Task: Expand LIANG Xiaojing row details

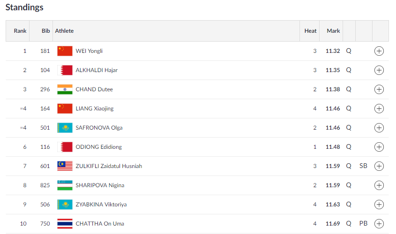Action: pyautogui.click(x=379, y=109)
